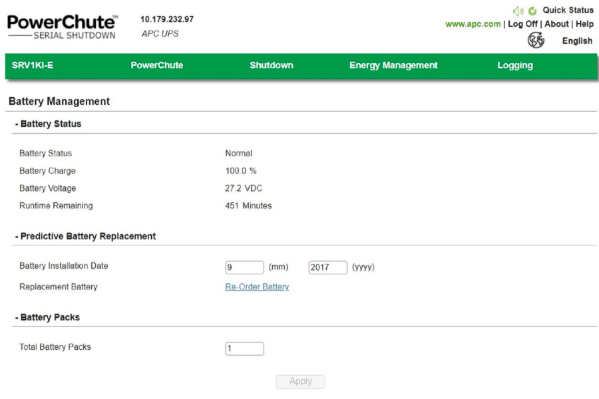The width and height of the screenshot is (599, 399).
Task: Click the IP address 10.179.232.97
Action: (x=167, y=19)
